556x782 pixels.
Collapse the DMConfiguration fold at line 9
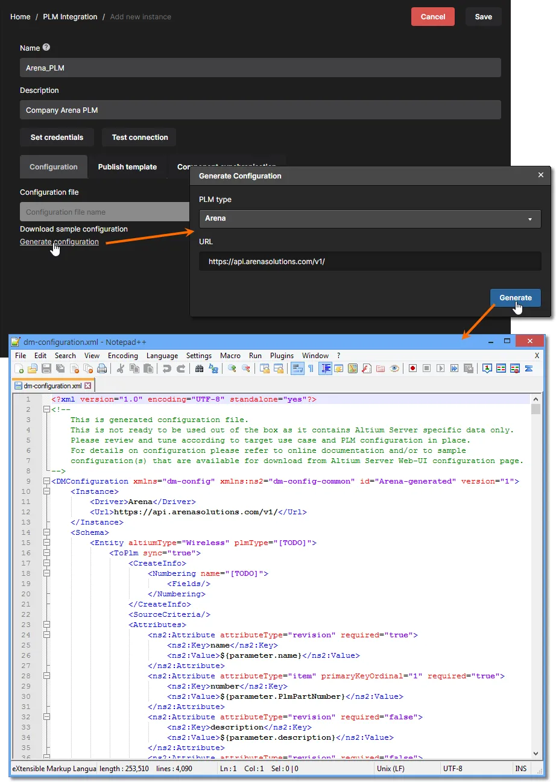click(46, 482)
